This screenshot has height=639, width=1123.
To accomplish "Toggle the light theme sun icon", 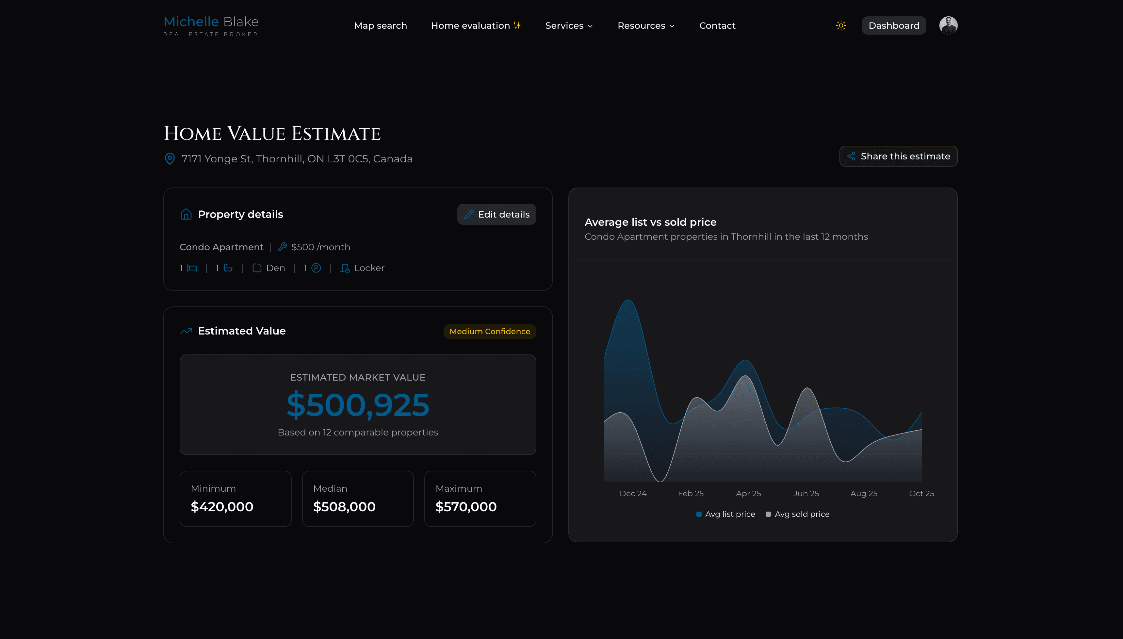I will point(841,25).
